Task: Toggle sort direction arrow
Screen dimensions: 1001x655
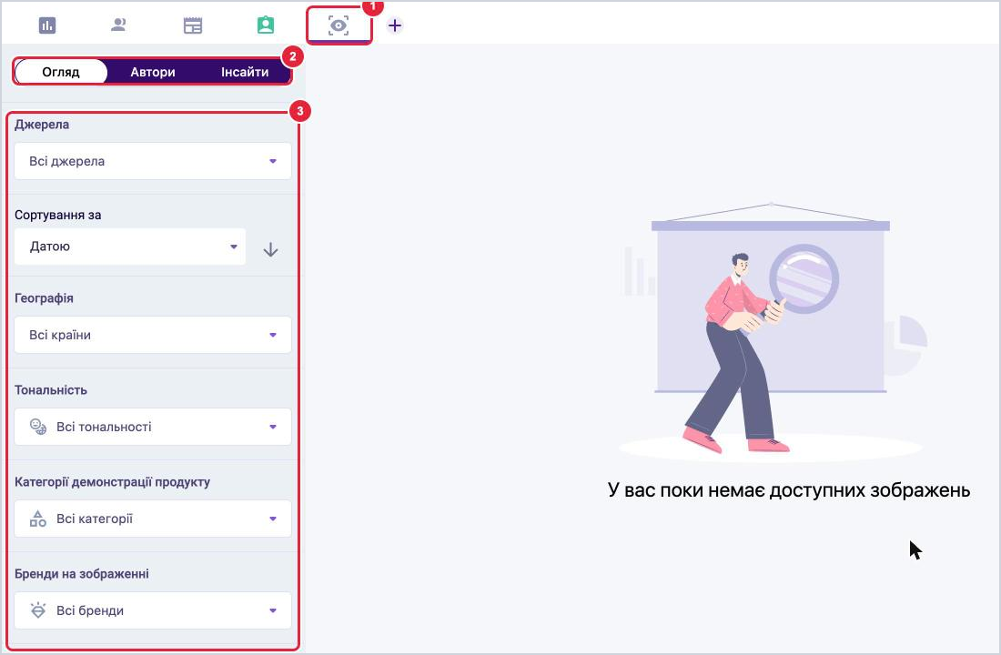Action: coord(270,249)
